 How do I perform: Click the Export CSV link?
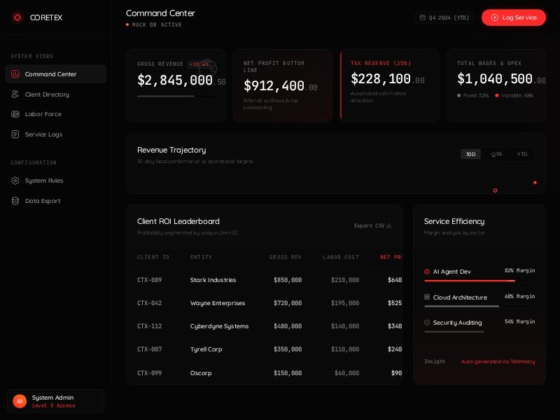pos(372,225)
